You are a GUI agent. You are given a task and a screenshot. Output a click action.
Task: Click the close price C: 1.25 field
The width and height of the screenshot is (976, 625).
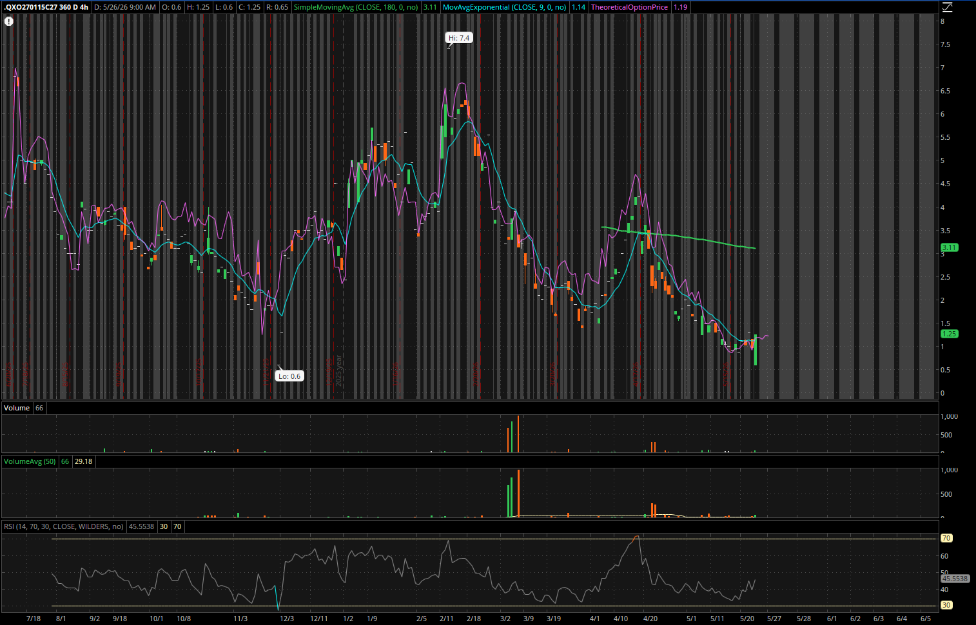(x=249, y=7)
